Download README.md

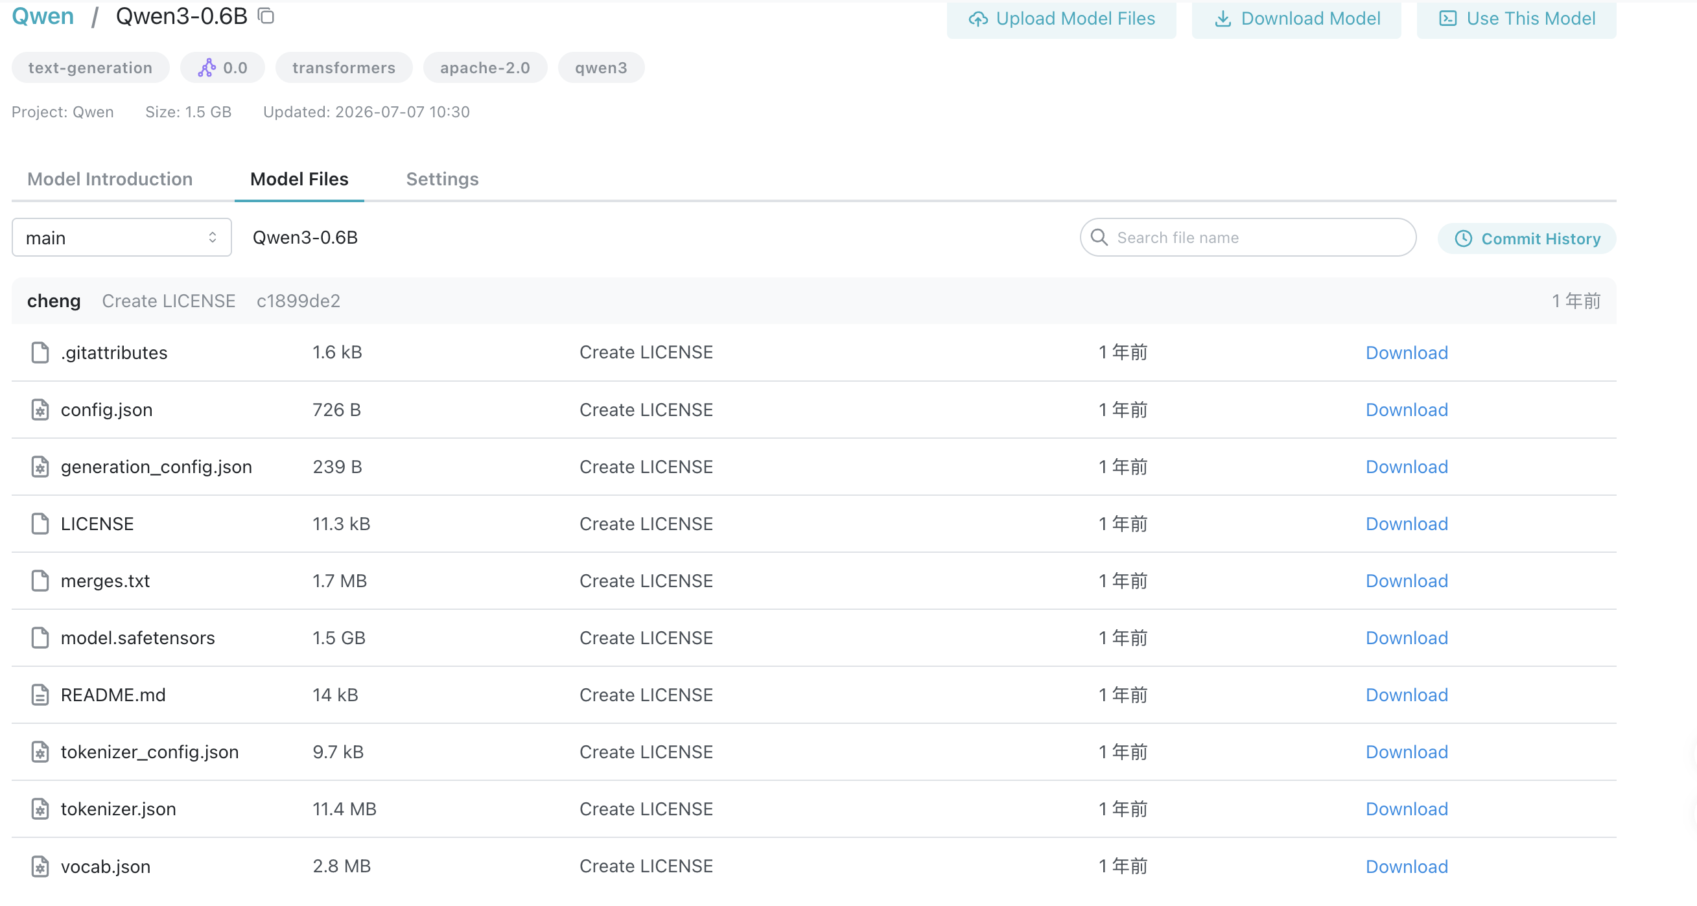(x=1407, y=695)
